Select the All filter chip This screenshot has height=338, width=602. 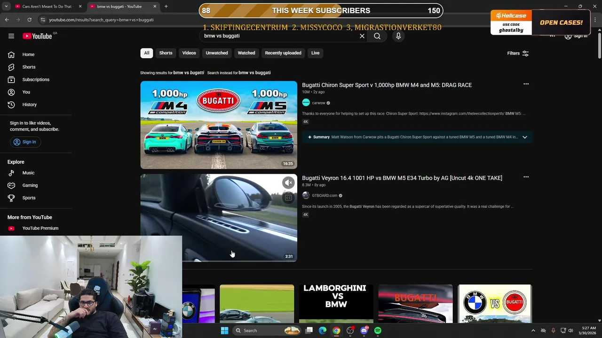[x=147, y=53]
